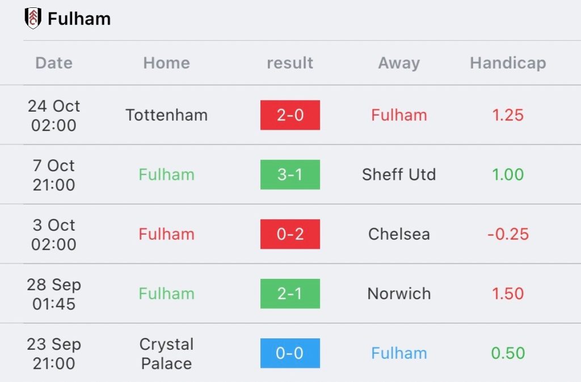The image size is (581, 382).
Task: Click the Fulham club crest icon
Action: coord(33,18)
